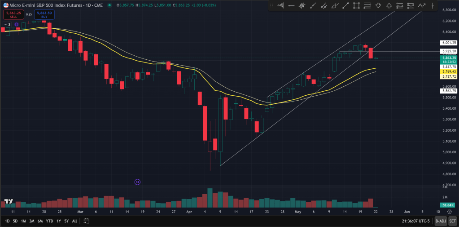Open the timezone menu showing UTC-5

coord(415,221)
